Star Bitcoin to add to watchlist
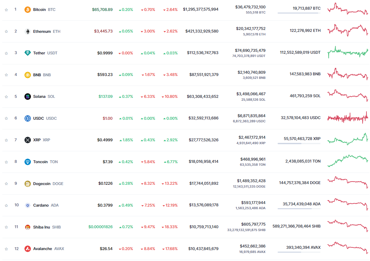370x261 pixels. tap(6, 10)
